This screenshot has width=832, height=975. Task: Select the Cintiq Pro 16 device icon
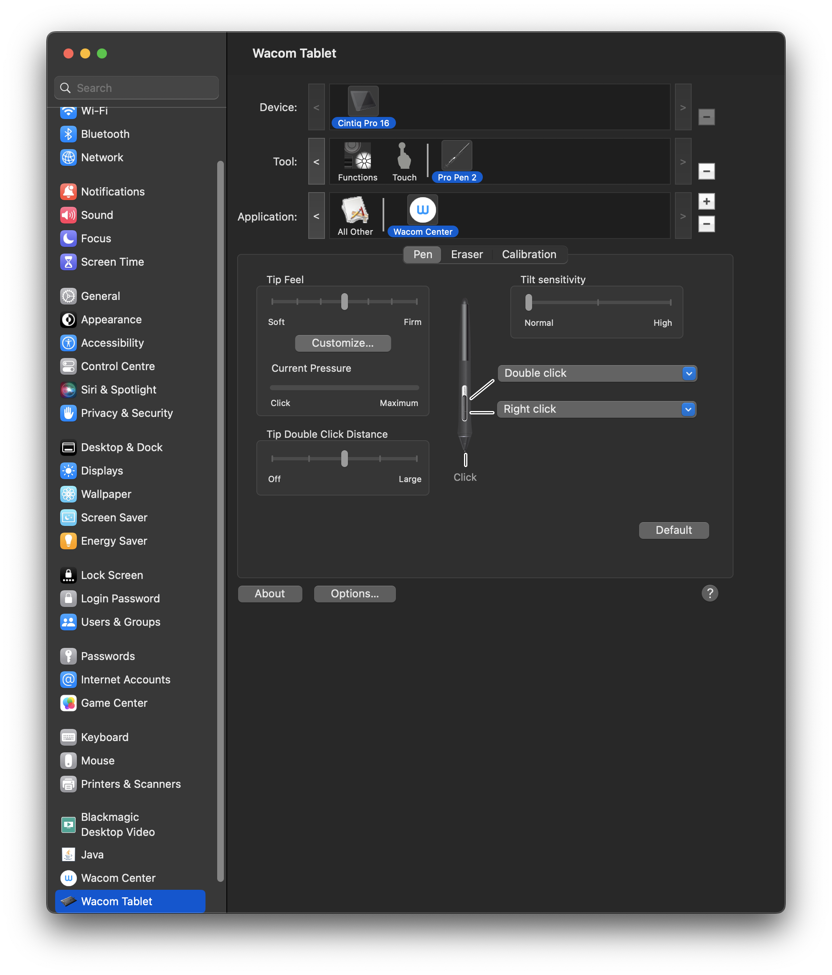pyautogui.click(x=363, y=102)
